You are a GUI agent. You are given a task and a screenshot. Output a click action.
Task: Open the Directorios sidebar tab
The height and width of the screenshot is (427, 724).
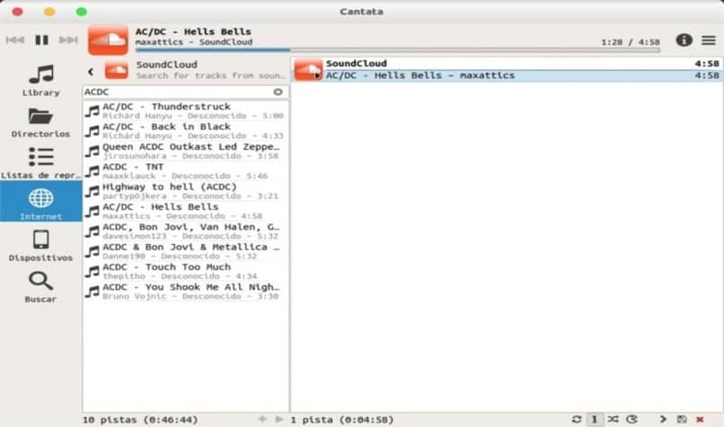pos(41,122)
